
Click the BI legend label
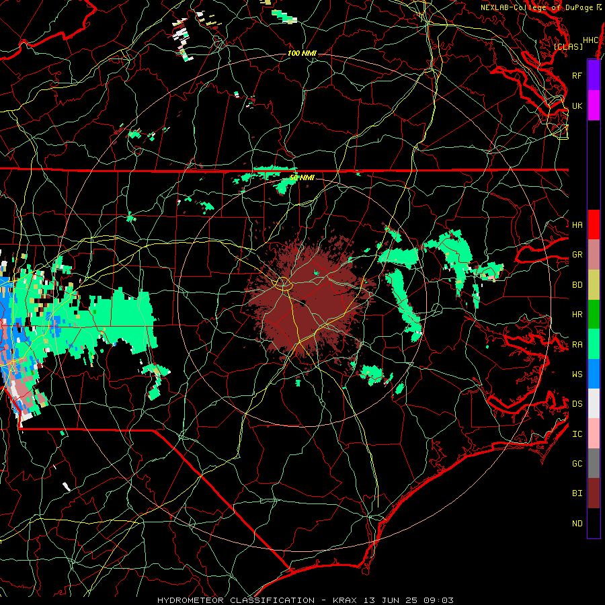(x=577, y=493)
